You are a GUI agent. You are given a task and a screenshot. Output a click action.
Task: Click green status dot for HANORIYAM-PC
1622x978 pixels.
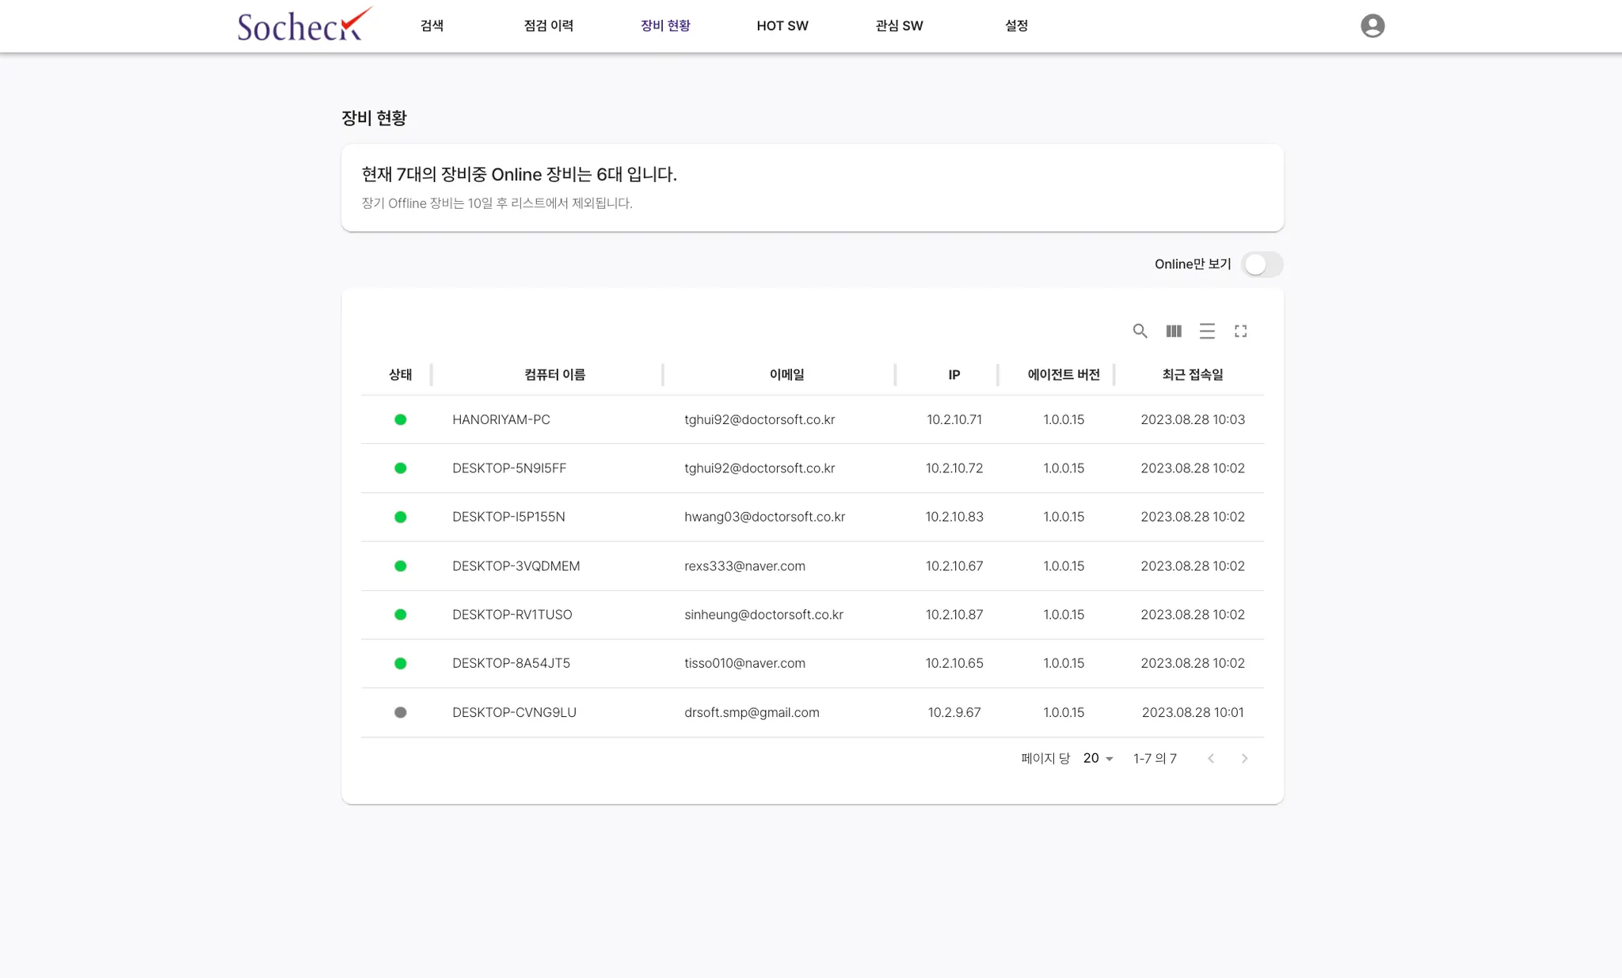click(x=401, y=419)
